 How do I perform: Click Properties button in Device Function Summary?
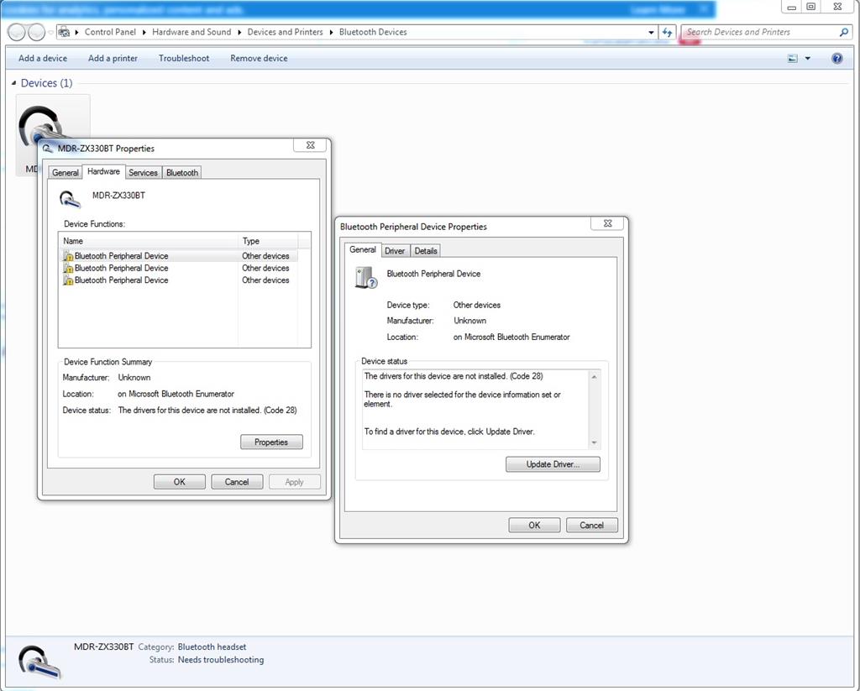click(271, 442)
